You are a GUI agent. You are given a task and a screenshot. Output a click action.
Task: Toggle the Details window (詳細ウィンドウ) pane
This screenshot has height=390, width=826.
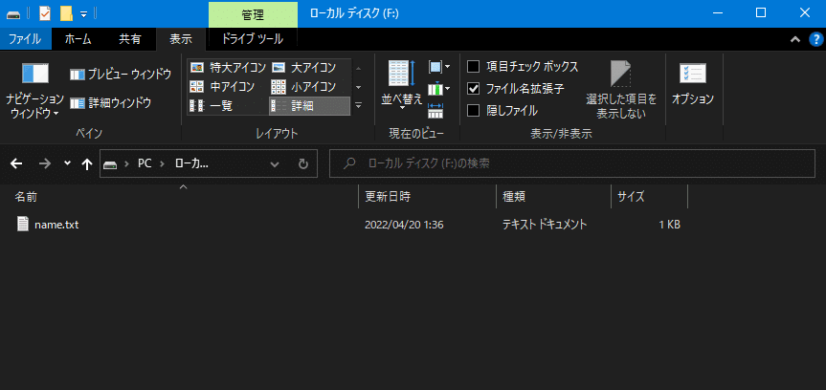tap(111, 103)
